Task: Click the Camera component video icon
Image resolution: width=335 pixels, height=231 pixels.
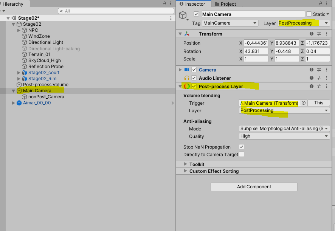Action: point(187,70)
